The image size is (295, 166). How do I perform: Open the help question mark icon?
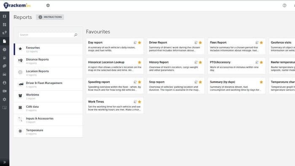pyautogui.click(x=284, y=5)
